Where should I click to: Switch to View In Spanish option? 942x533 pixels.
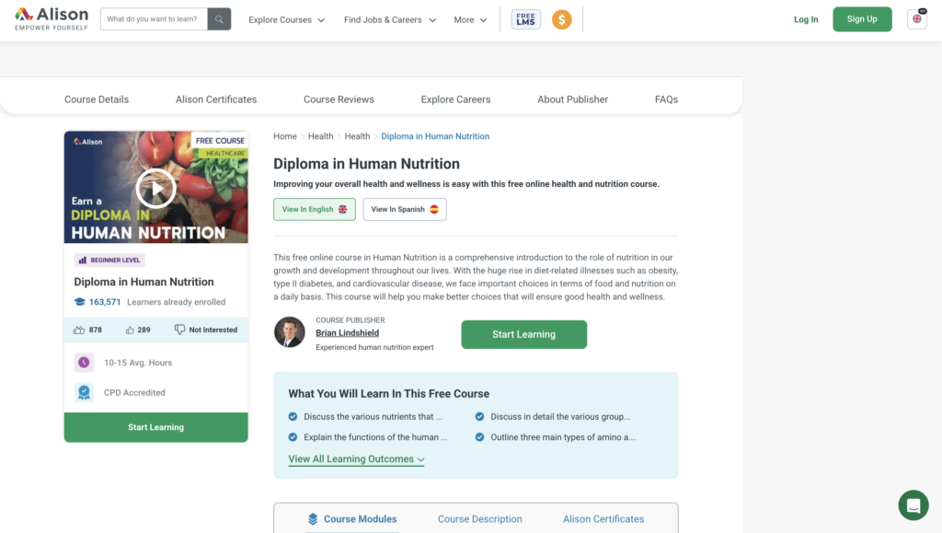[x=405, y=210]
